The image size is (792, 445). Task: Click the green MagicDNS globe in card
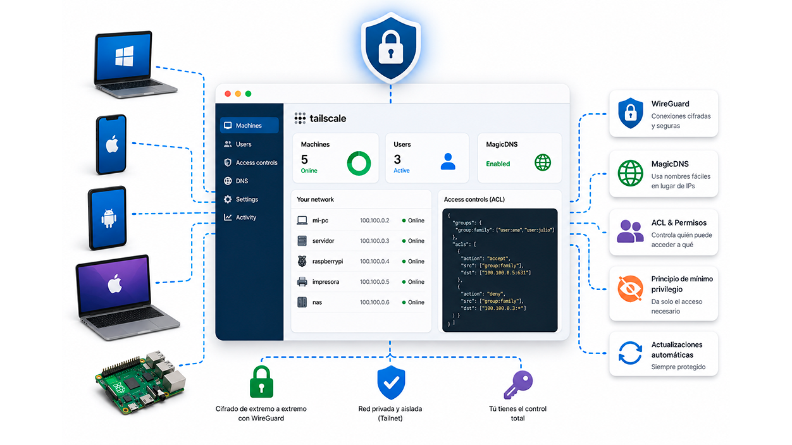[543, 163]
